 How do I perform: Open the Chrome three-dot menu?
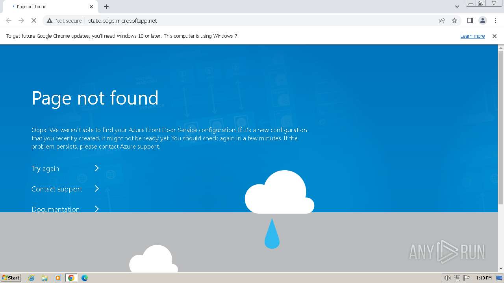tap(495, 20)
